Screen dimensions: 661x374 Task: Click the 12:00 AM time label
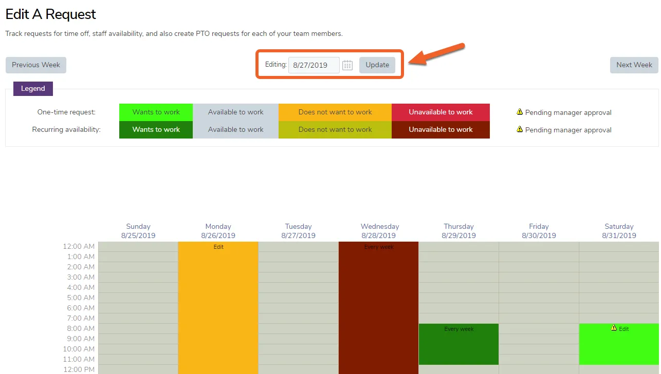(79, 246)
